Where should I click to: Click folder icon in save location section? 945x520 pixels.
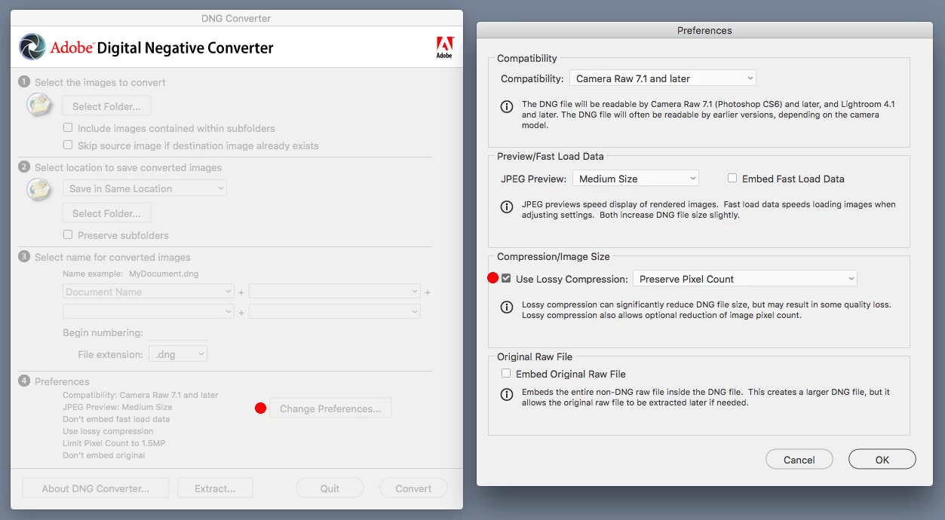[x=39, y=190]
